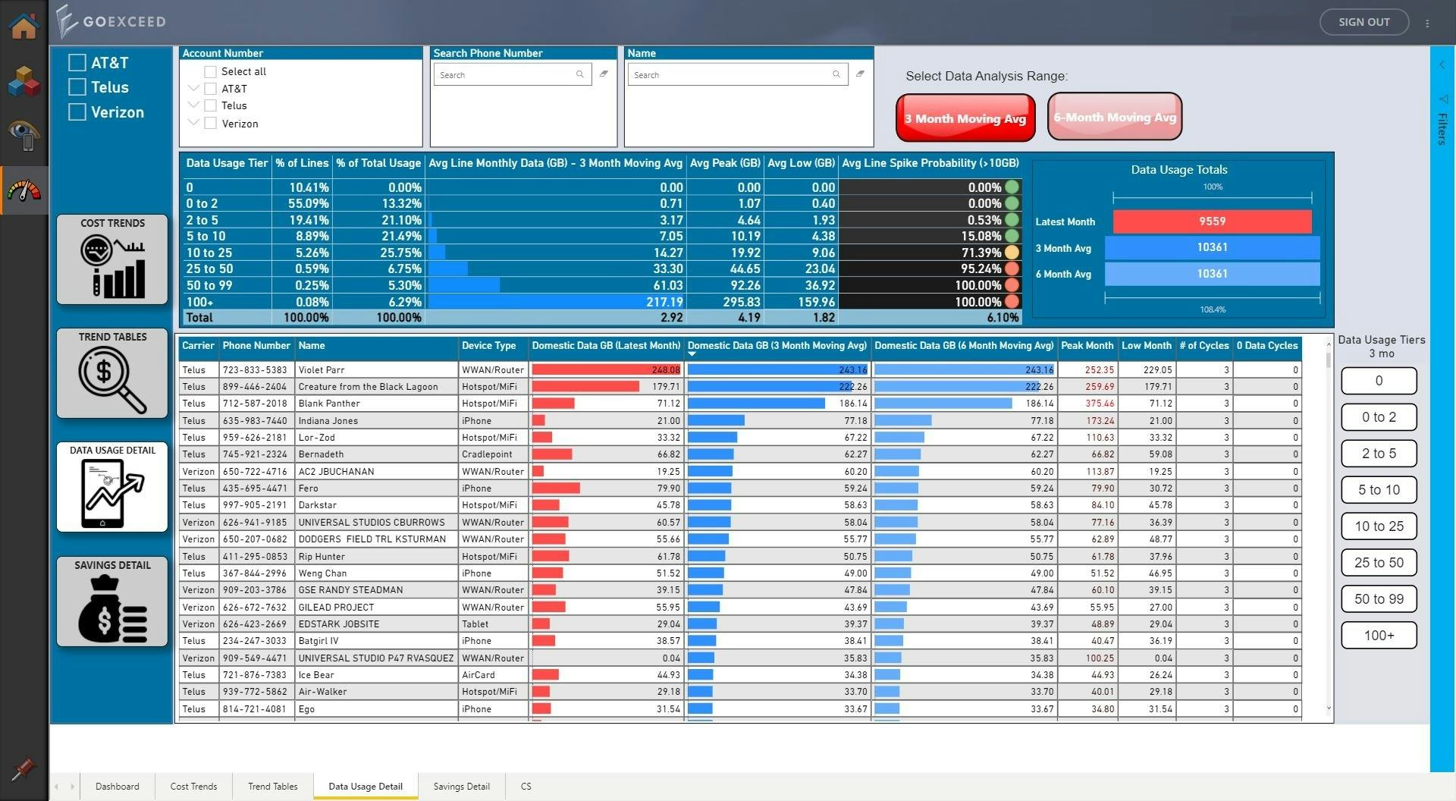
Task: Select the gauge dashboard icon in the sidebar
Action: (x=24, y=190)
